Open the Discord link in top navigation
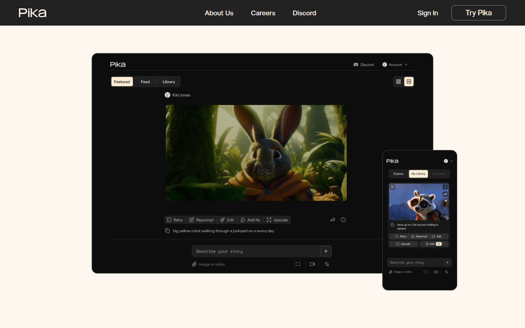The image size is (525, 328). point(304,13)
